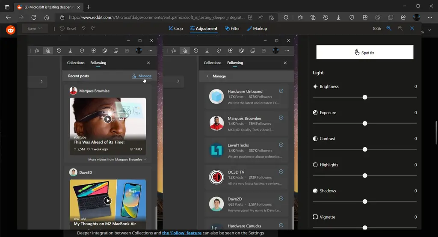The height and width of the screenshot is (237, 438).
Task: Redo the last edit
Action: point(93,28)
